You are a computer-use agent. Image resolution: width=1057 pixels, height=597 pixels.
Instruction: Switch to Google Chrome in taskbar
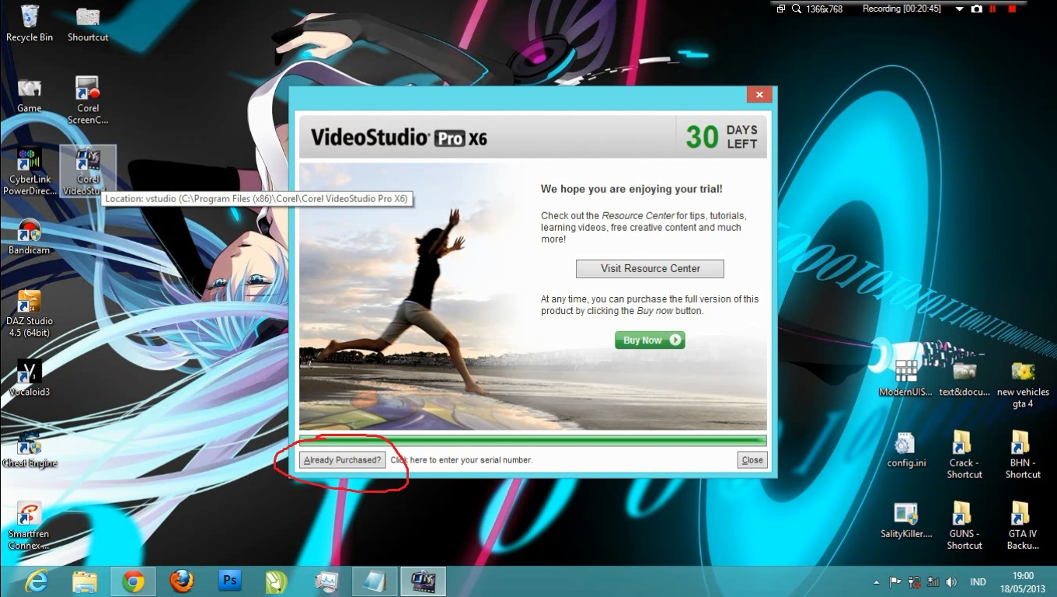(x=133, y=581)
